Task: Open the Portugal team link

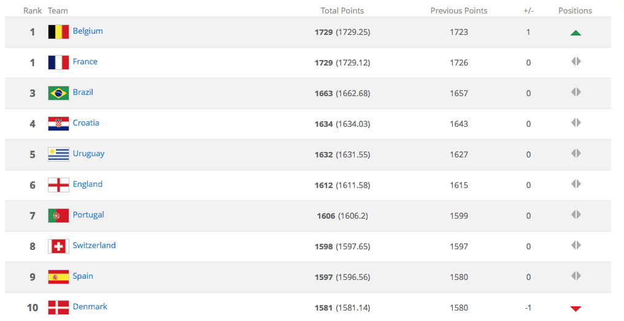Action: (x=88, y=215)
